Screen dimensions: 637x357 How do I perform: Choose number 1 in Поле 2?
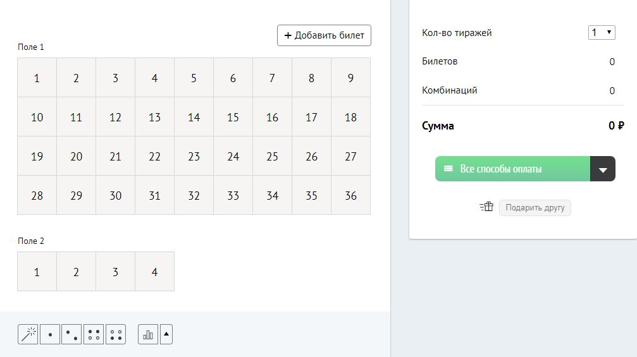tap(37, 272)
